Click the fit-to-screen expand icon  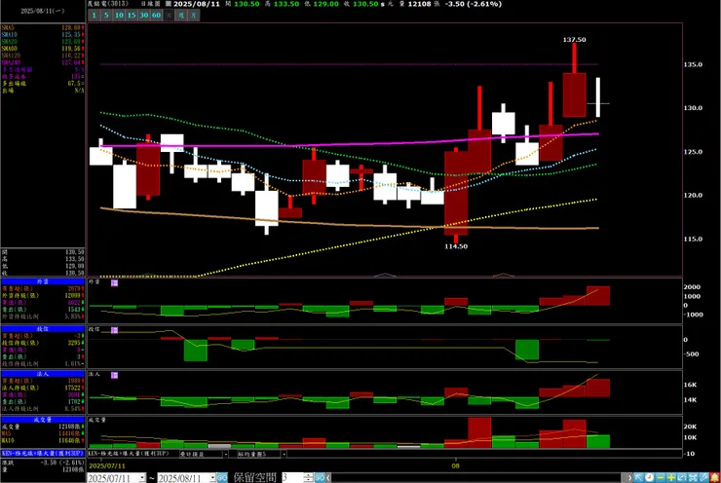(693, 478)
